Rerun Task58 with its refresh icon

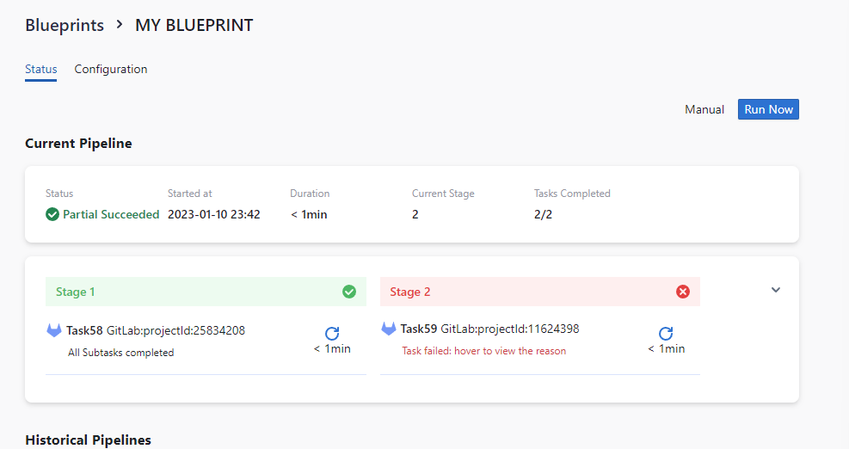tap(332, 333)
